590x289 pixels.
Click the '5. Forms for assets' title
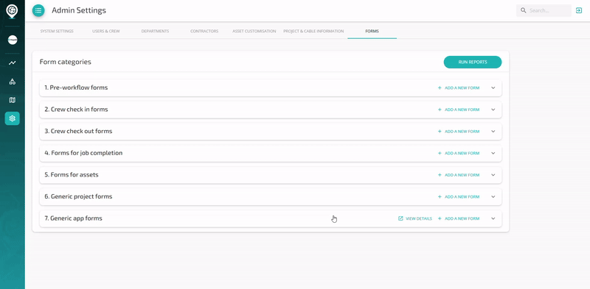72,174
